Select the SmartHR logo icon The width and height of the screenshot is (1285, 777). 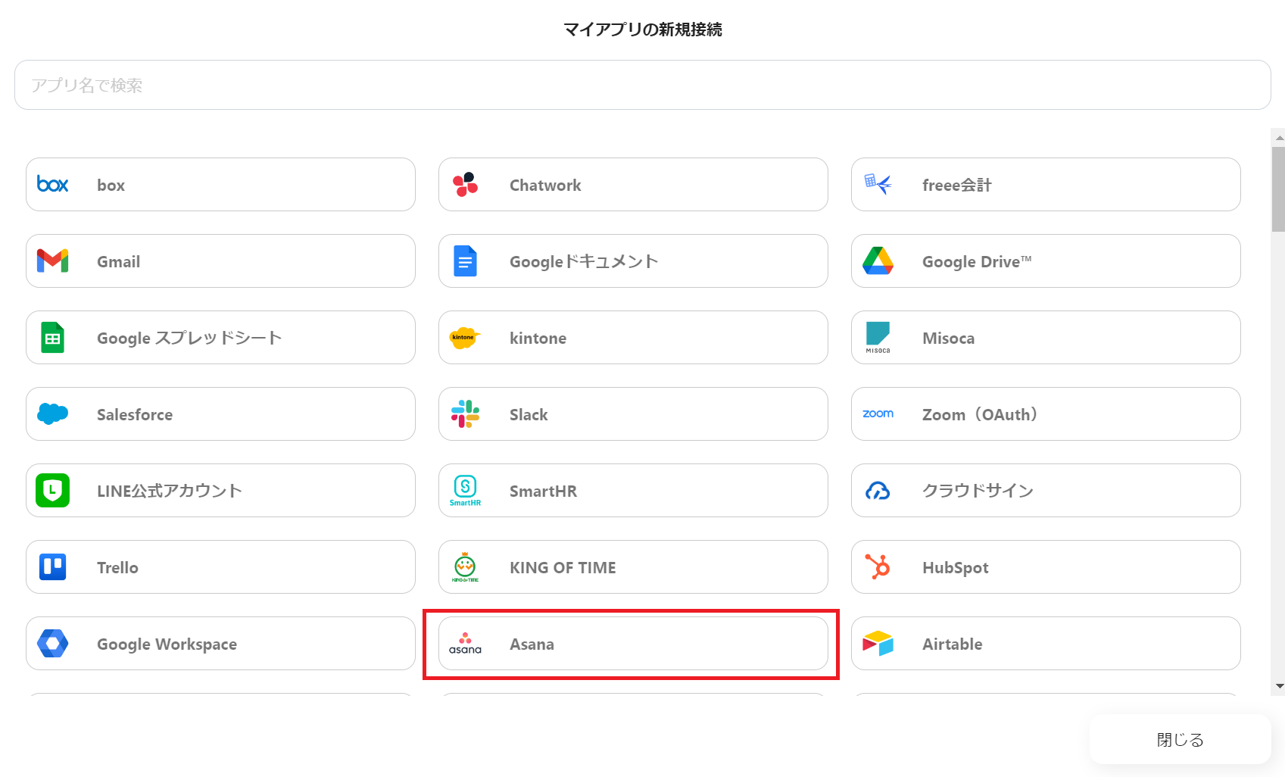click(465, 491)
